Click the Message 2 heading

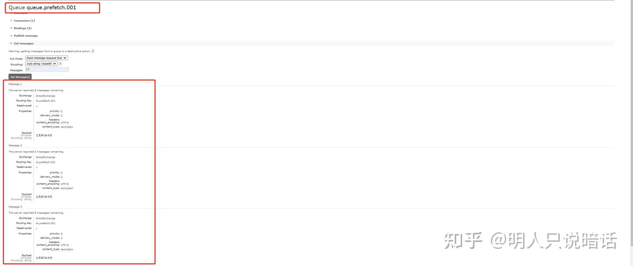point(15,145)
